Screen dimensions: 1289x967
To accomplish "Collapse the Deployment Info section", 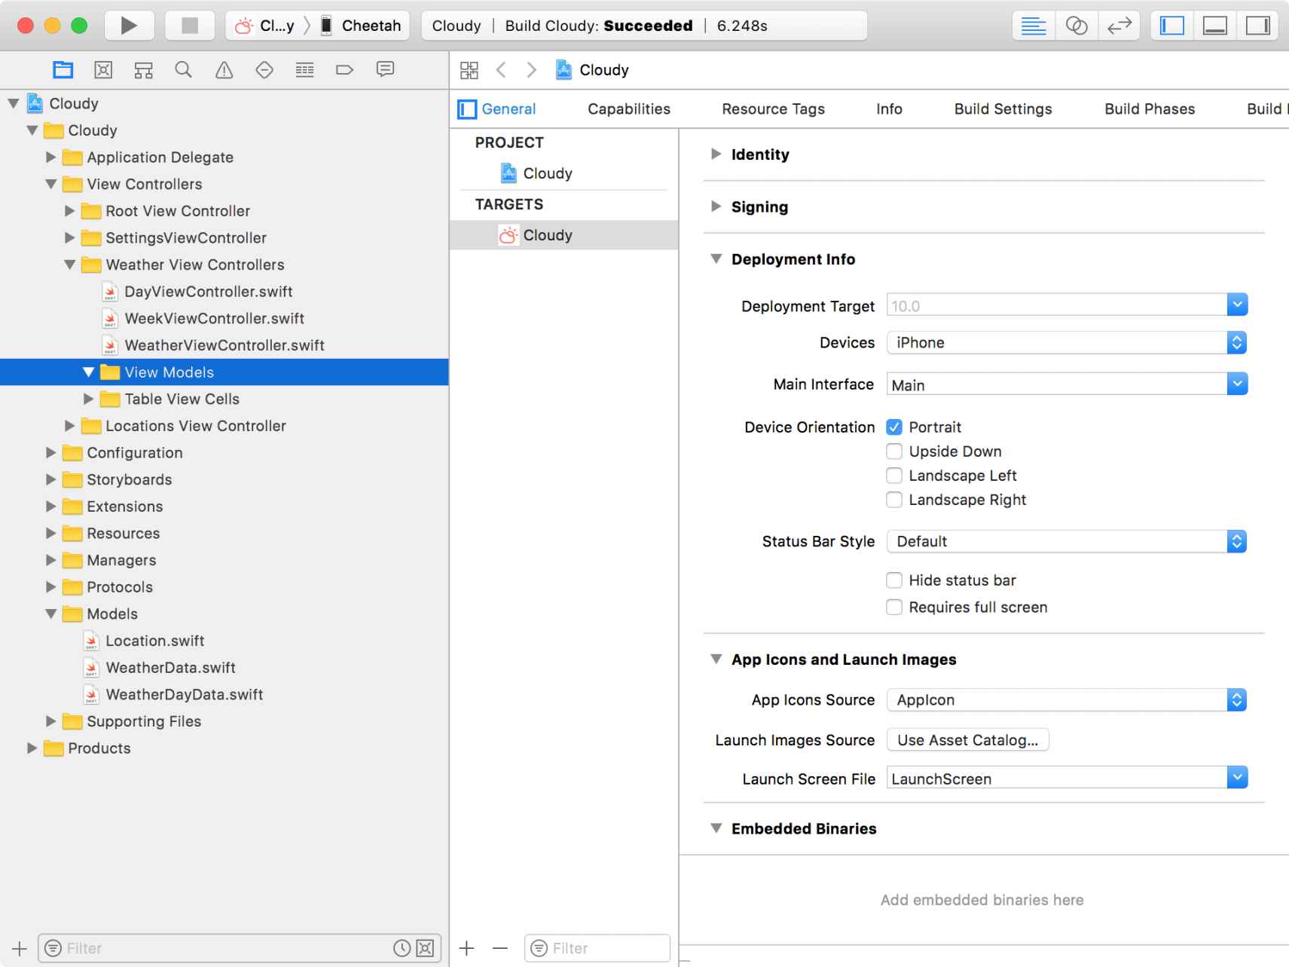I will 716,259.
